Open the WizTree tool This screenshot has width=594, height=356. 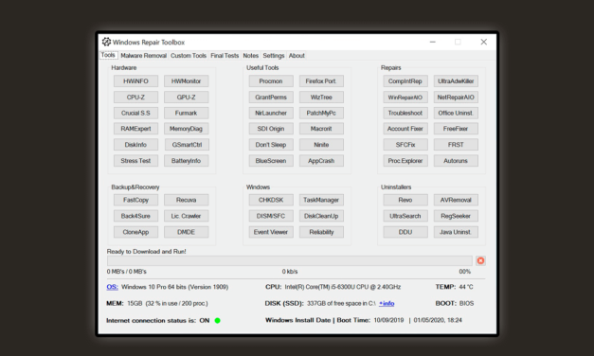click(x=321, y=98)
